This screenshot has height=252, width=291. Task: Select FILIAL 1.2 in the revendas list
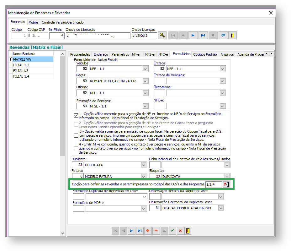pos(21,65)
